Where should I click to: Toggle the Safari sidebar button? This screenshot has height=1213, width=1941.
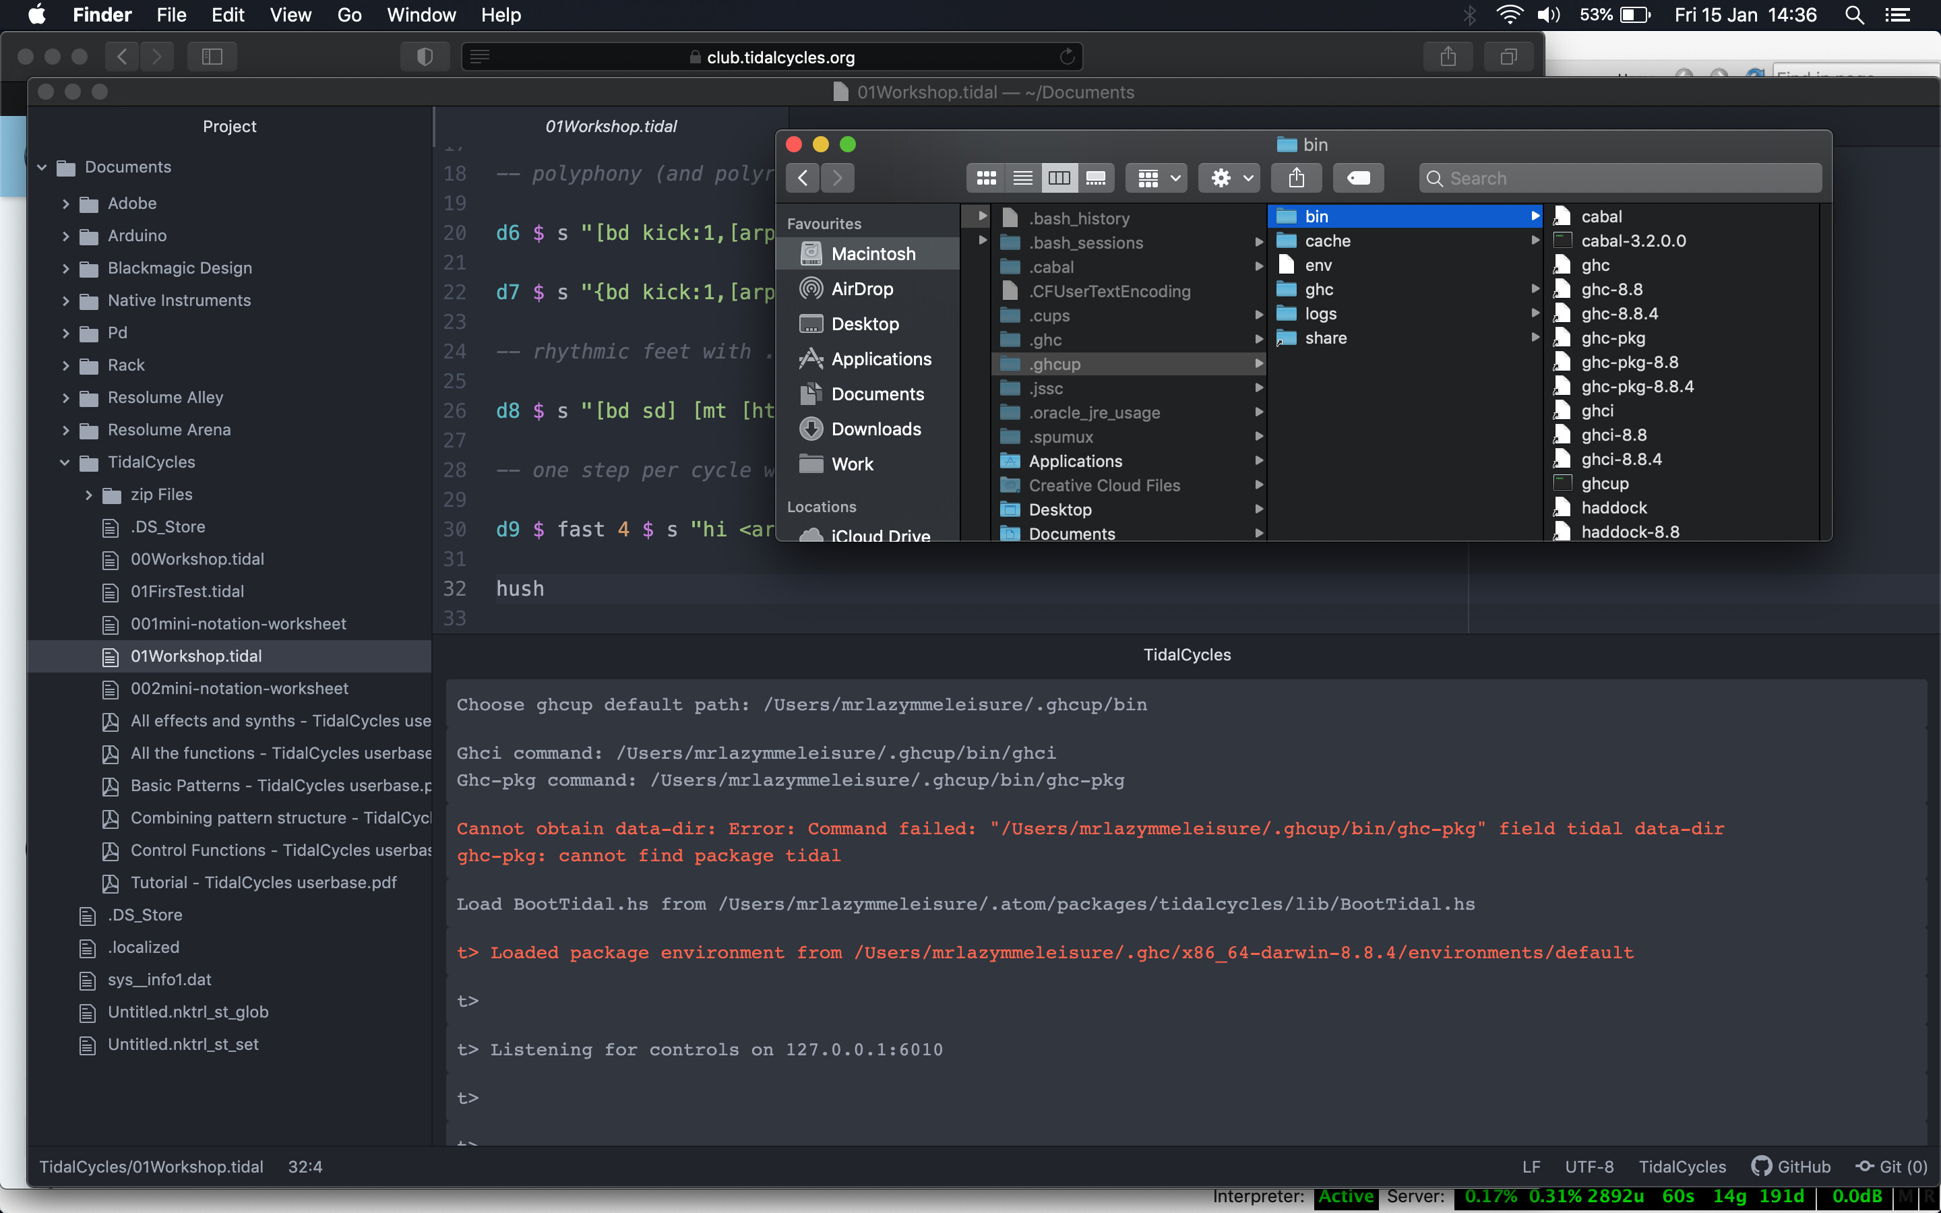pos(212,57)
